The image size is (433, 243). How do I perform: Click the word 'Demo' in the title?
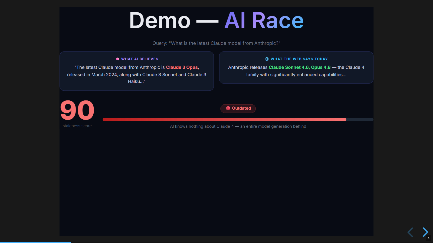(x=160, y=21)
